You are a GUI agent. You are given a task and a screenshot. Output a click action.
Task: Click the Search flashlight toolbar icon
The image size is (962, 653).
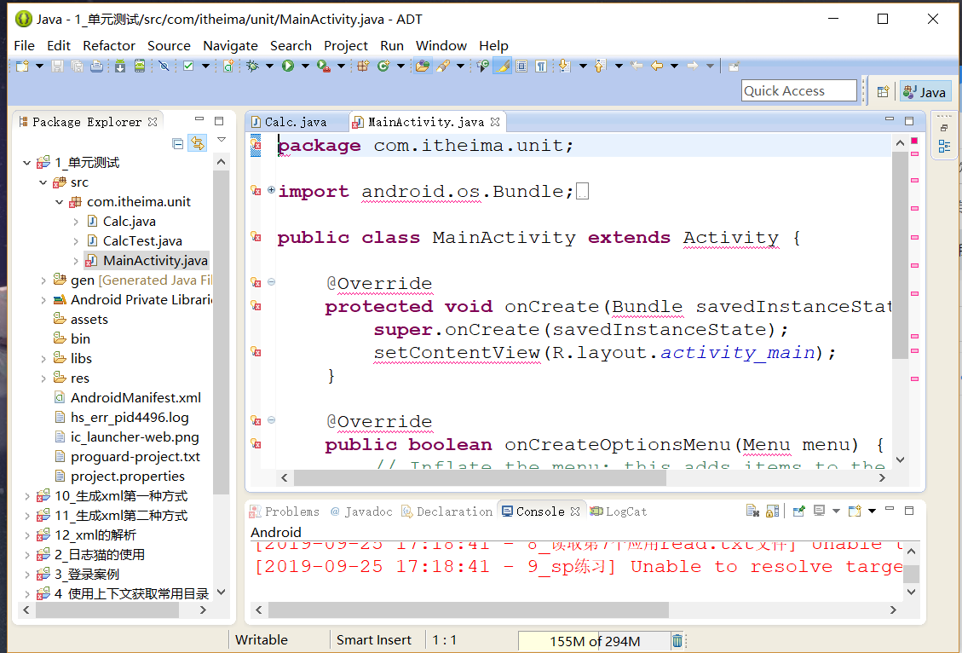point(443,66)
